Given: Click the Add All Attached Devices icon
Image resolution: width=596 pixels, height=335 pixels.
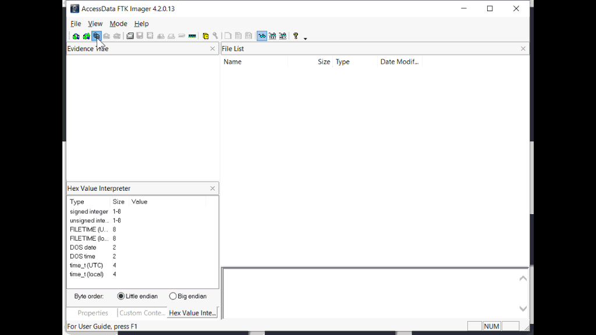Looking at the screenshot, I should click(86, 36).
